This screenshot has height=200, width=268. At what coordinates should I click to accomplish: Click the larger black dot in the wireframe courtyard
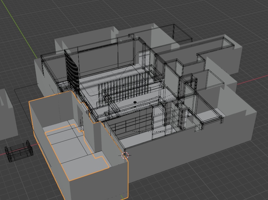pos(135,102)
